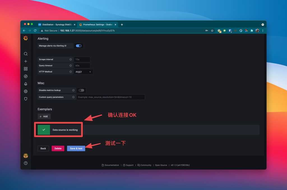This screenshot has width=287, height=190.
Task: Enable Disable metrics lookup switch
Action: [x=81, y=90]
